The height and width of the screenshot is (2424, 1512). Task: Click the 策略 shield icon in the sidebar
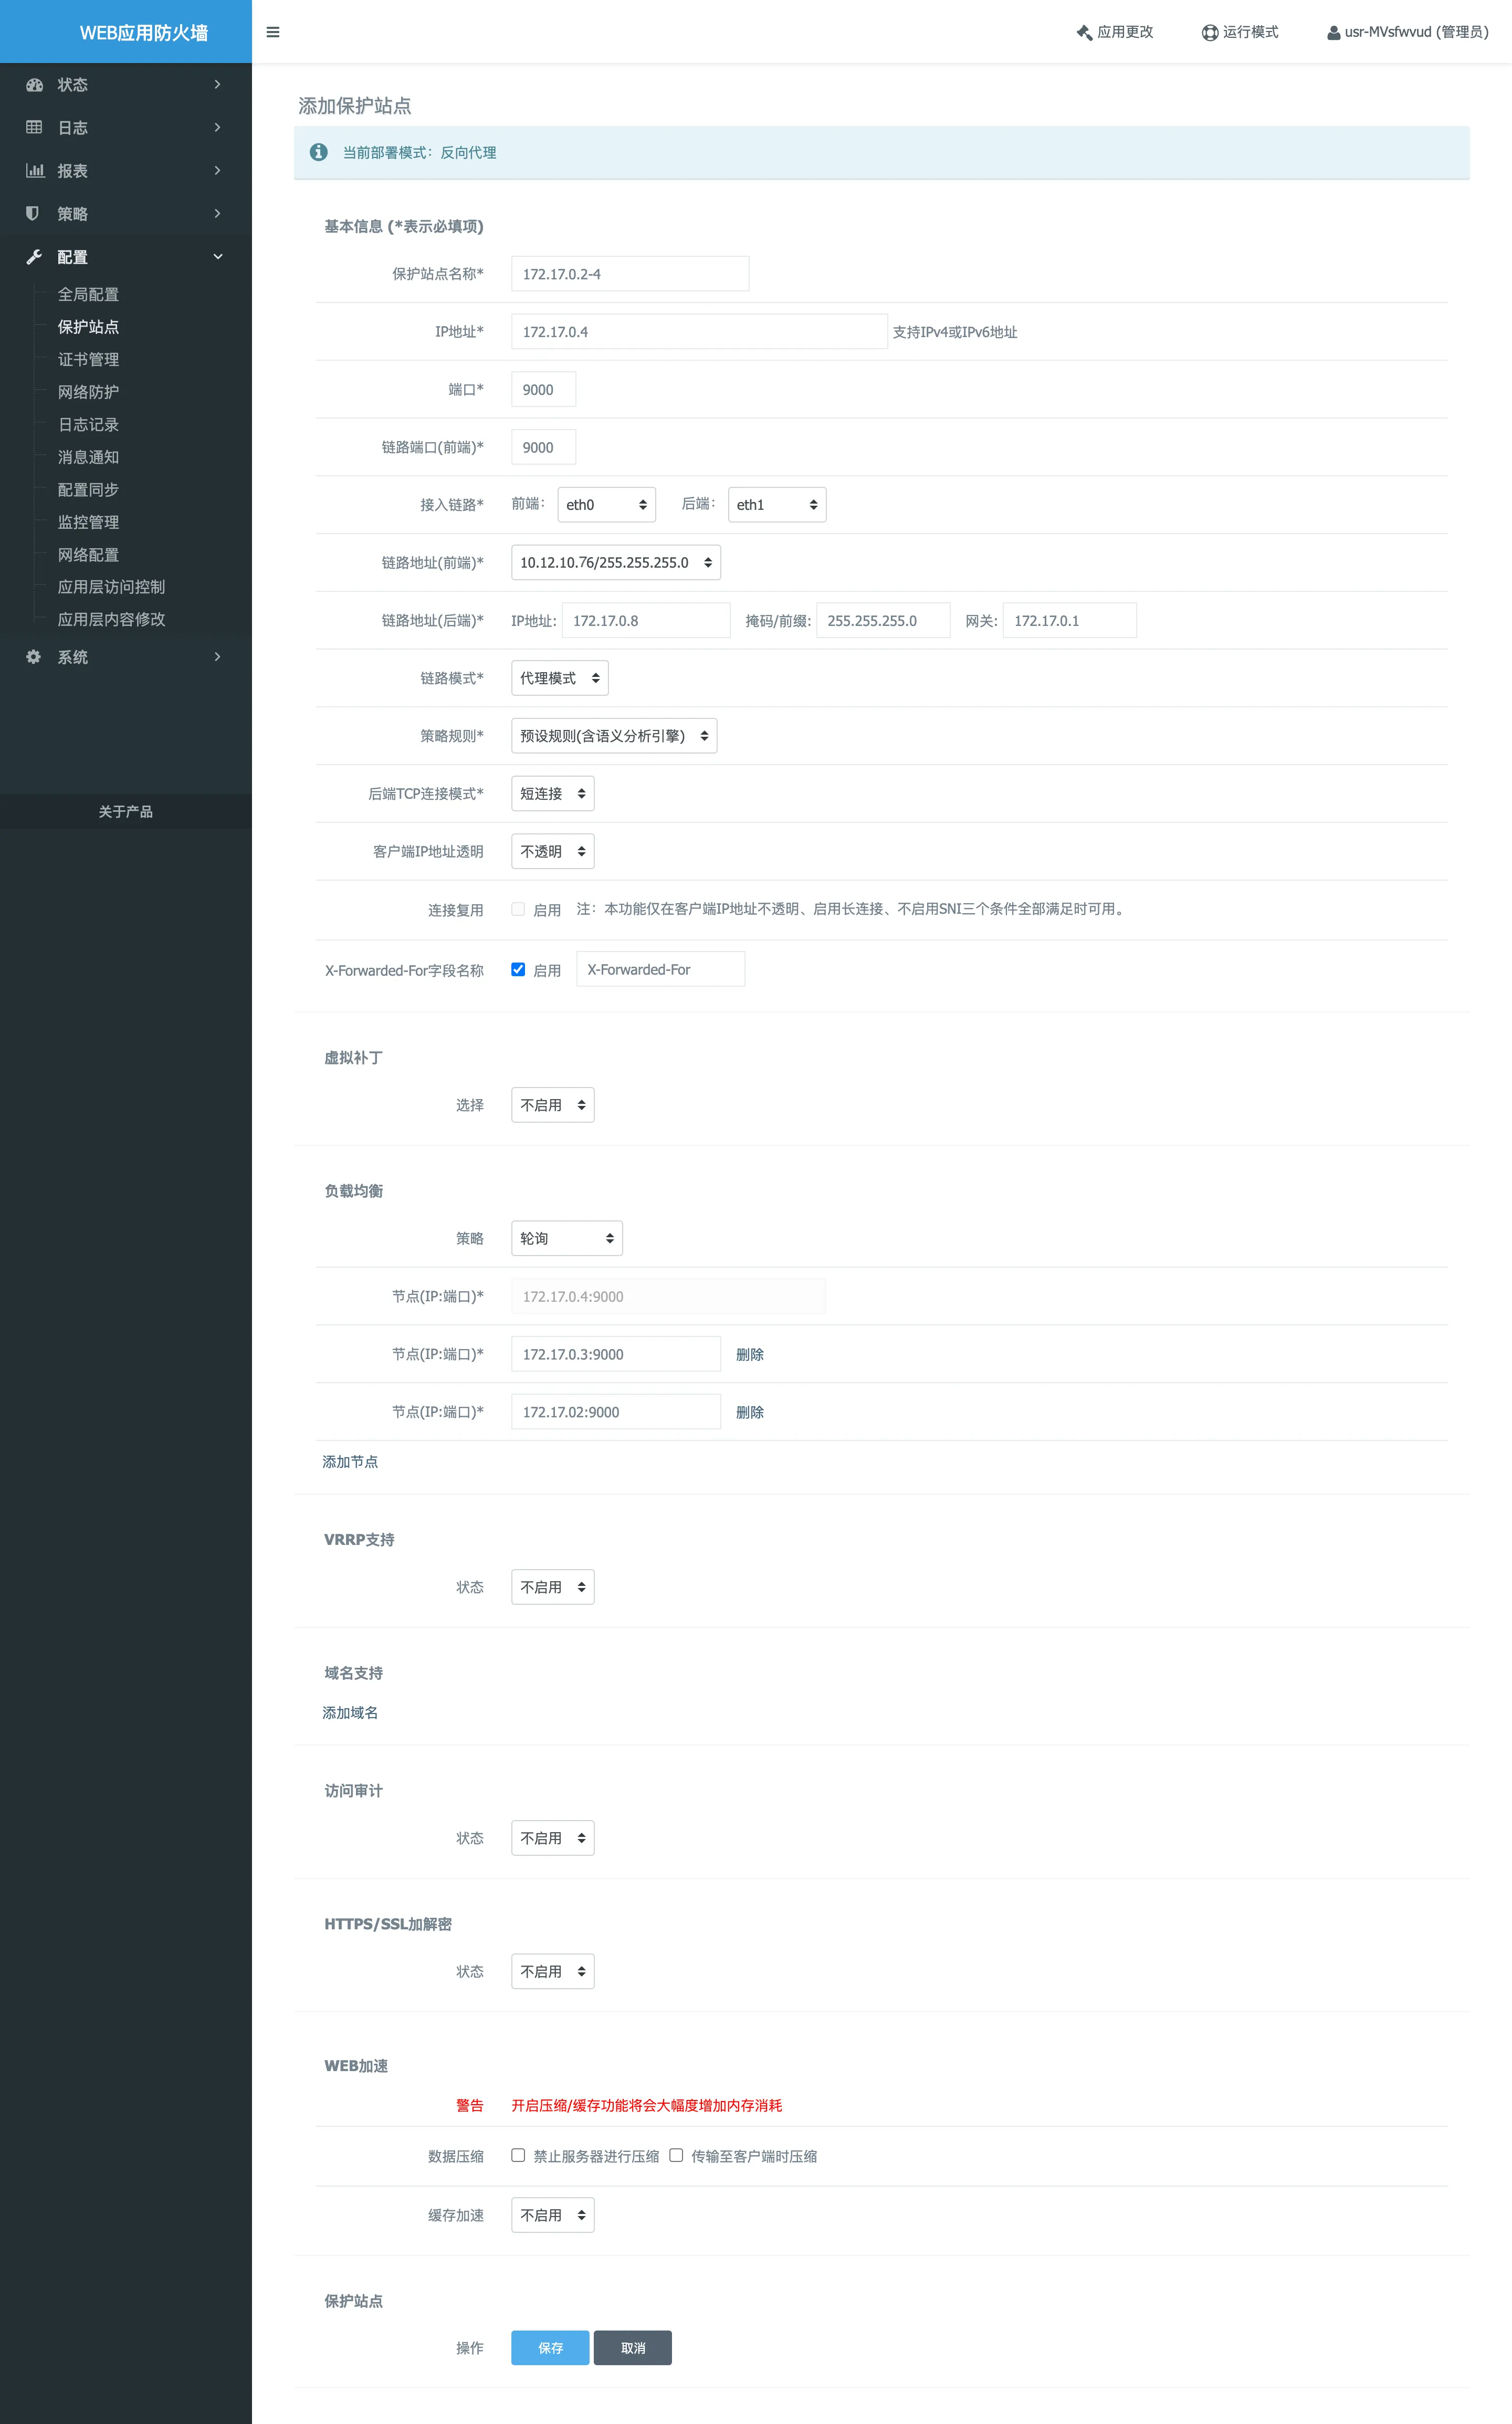pyautogui.click(x=33, y=214)
